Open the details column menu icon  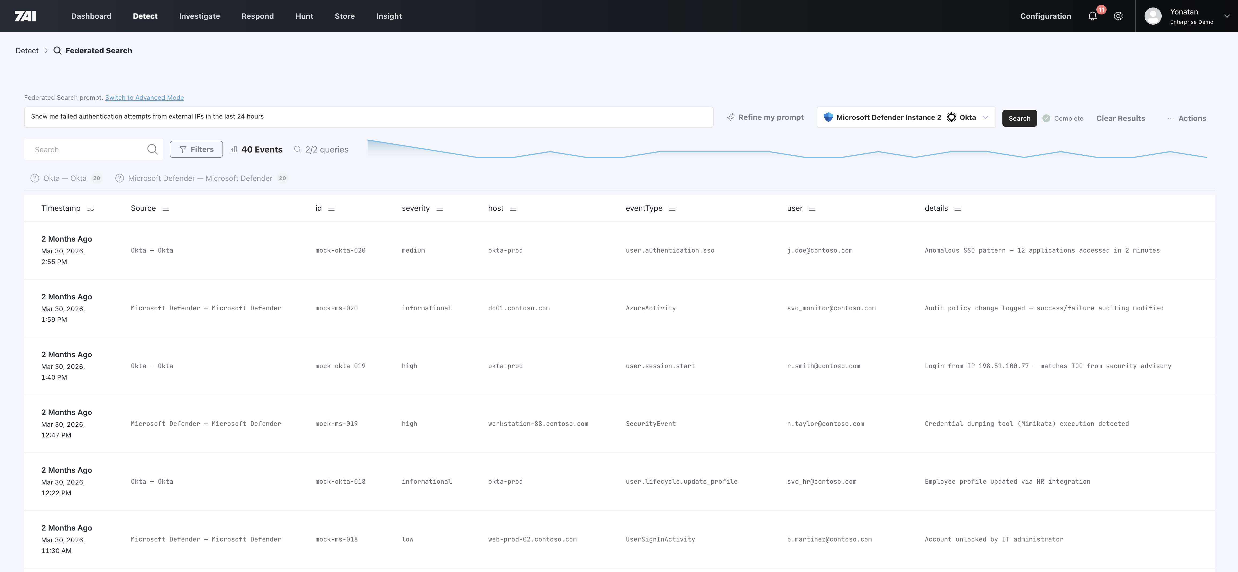point(958,208)
